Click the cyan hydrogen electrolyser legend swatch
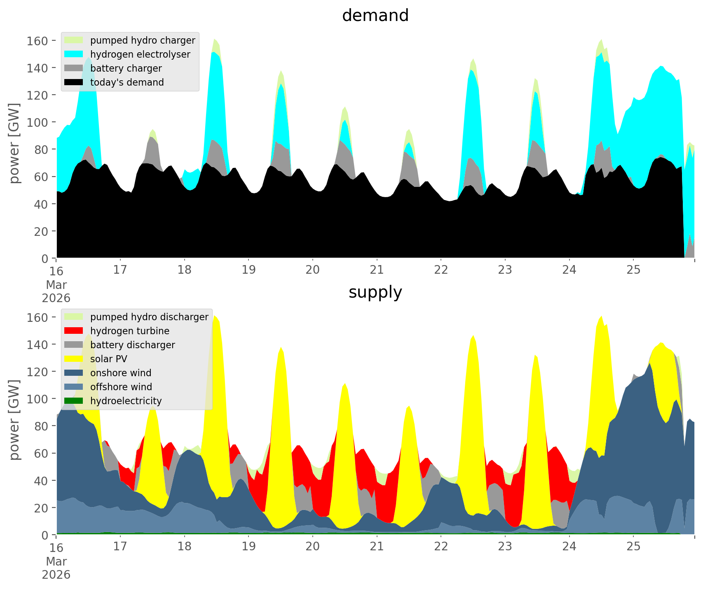The image size is (703, 589). (74, 54)
